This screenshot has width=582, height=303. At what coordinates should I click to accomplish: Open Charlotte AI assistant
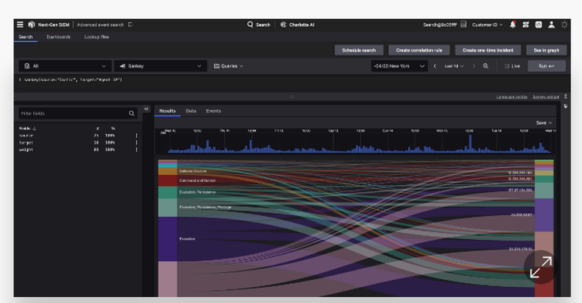click(297, 24)
